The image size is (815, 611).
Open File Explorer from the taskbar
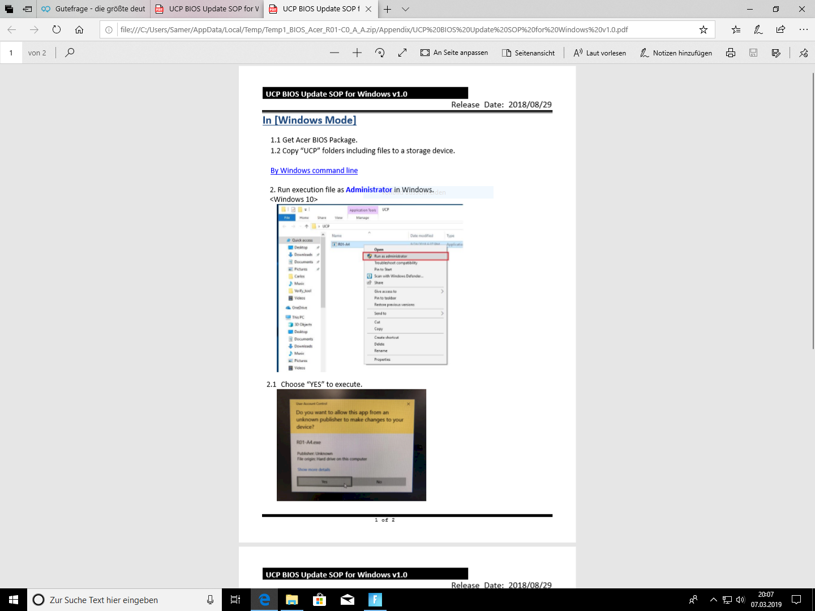pyautogui.click(x=292, y=600)
